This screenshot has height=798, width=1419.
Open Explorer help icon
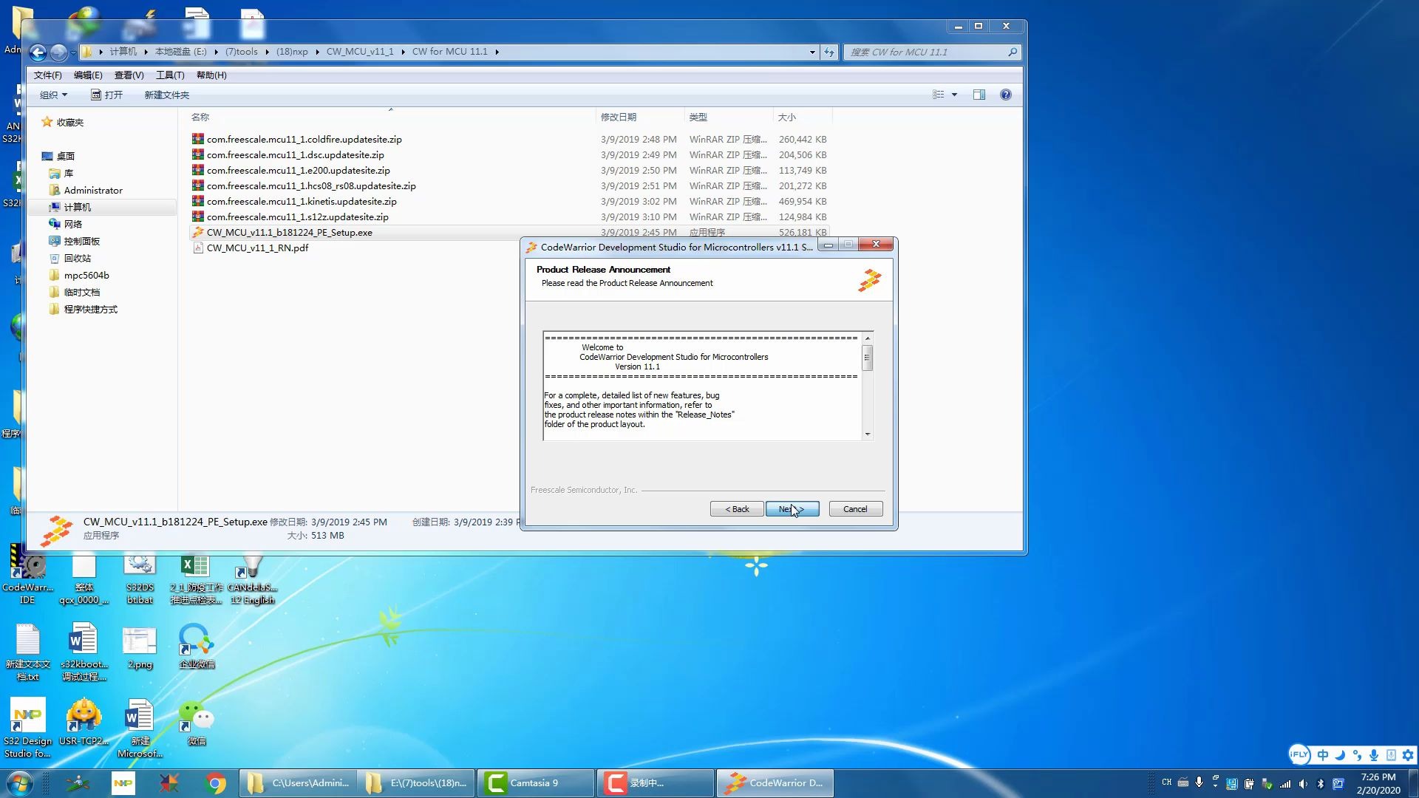tap(1006, 95)
